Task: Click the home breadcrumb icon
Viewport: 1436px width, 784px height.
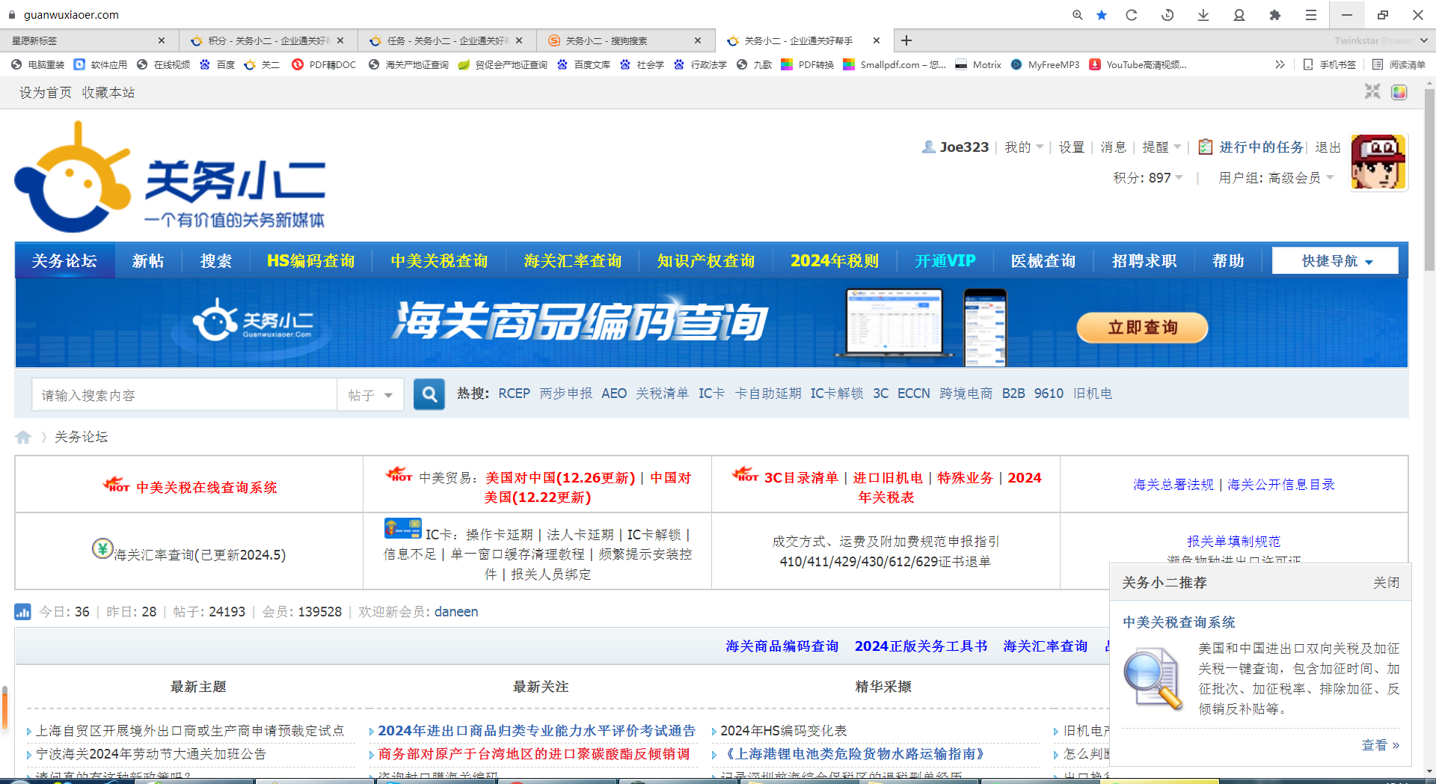Action: click(x=23, y=437)
